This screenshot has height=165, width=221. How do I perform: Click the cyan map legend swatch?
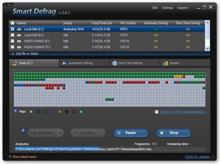(x=81, y=112)
